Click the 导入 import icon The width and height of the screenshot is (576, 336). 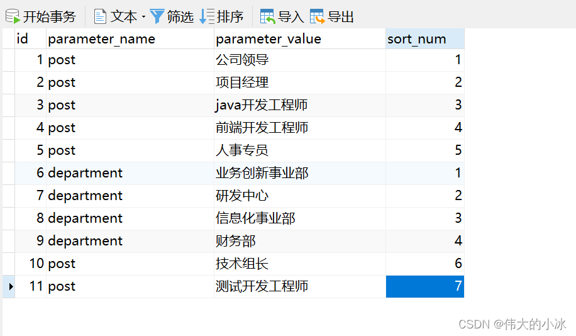tap(267, 16)
